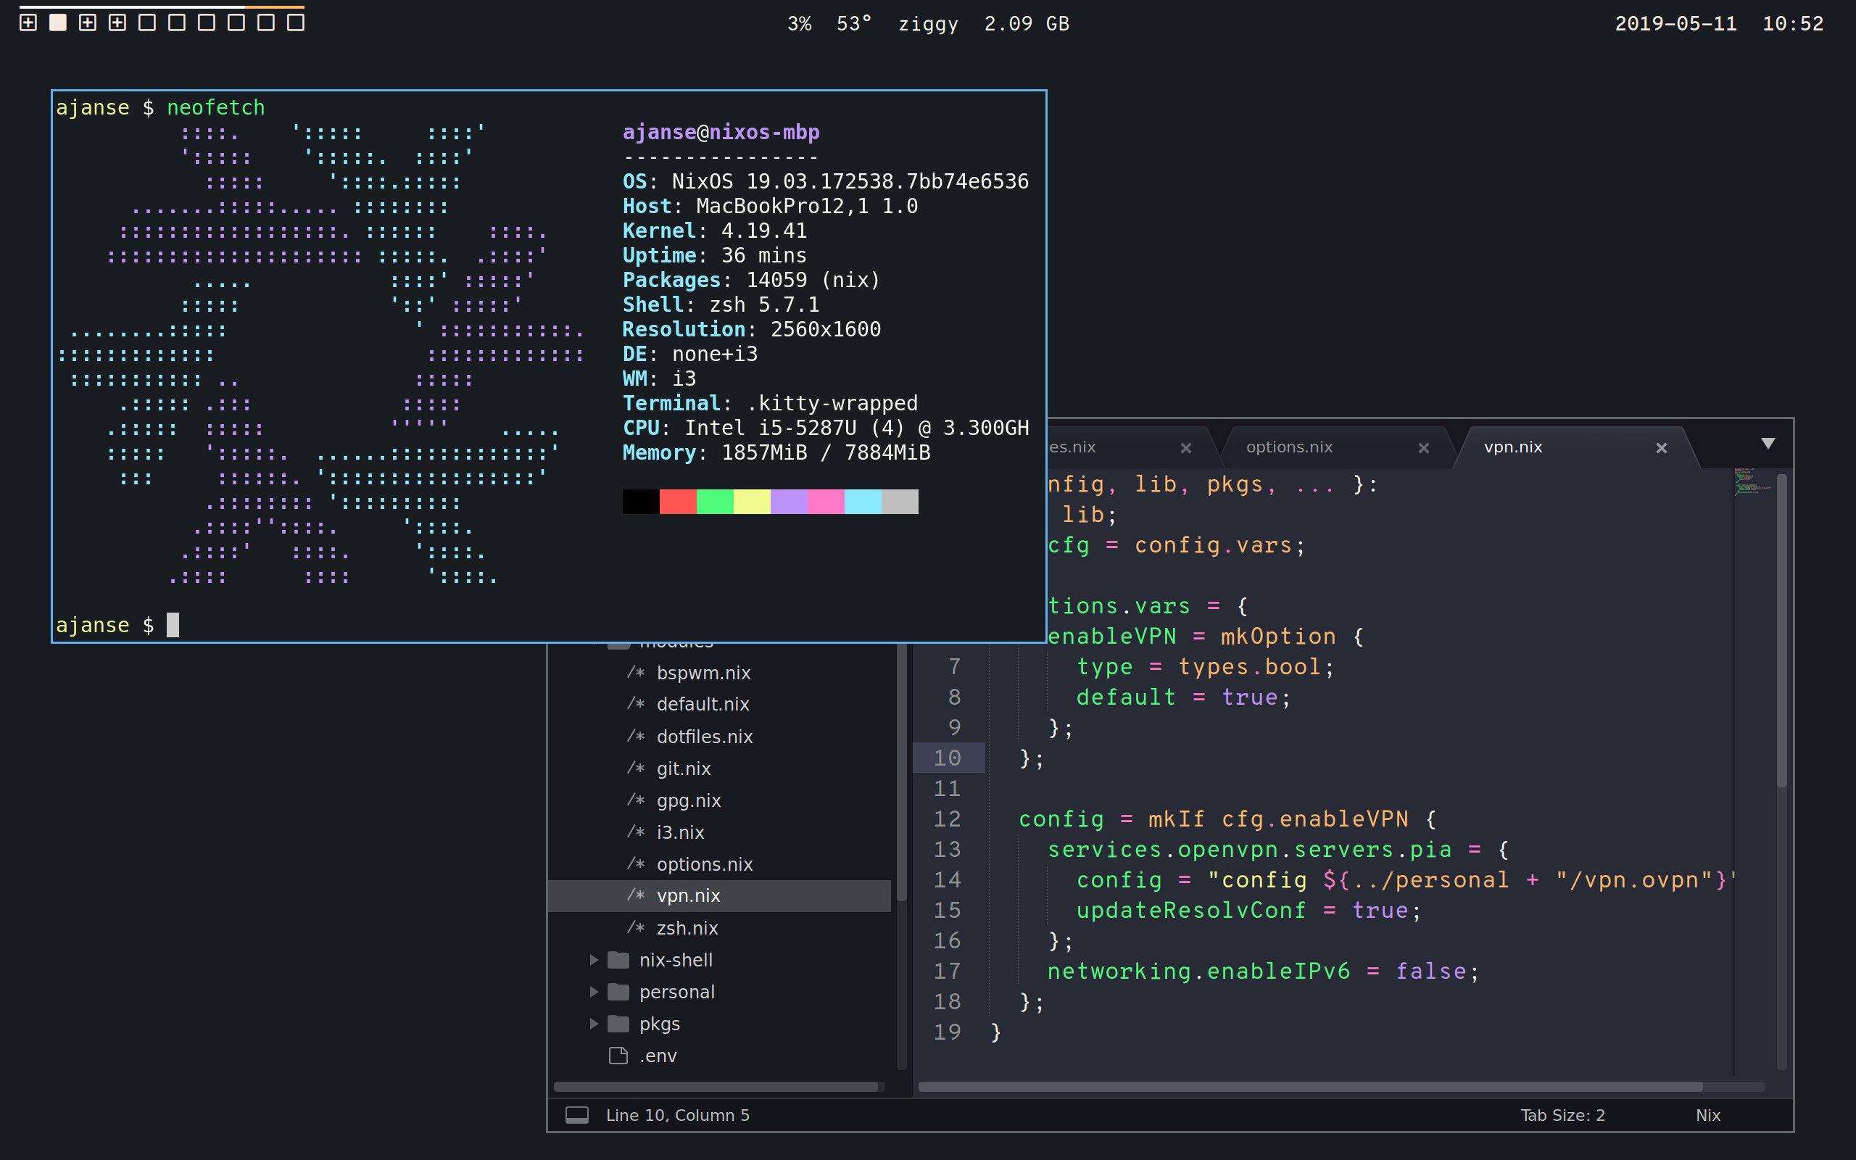The width and height of the screenshot is (1856, 1160).
Task: Toggle the sidebar icon in status bar
Action: (x=577, y=1115)
